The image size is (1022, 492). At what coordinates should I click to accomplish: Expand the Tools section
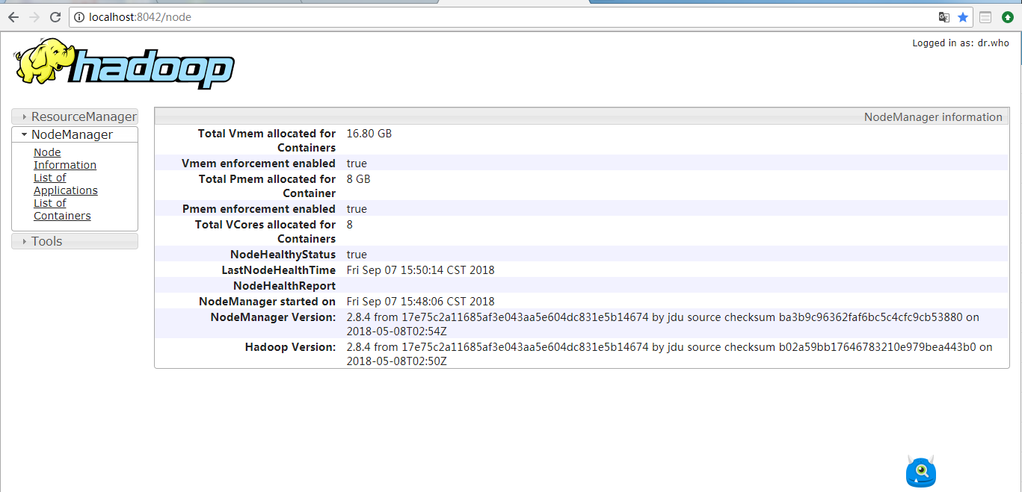pyautogui.click(x=75, y=241)
